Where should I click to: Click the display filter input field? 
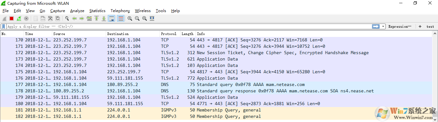189,26
